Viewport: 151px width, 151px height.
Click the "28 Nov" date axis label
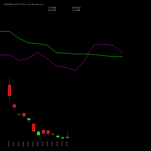(9, 143)
